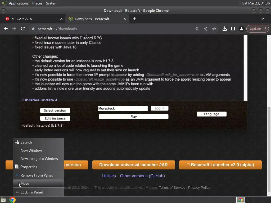Click the page scroll up arrow
The width and height of the screenshot is (271, 203).
[269, 36]
